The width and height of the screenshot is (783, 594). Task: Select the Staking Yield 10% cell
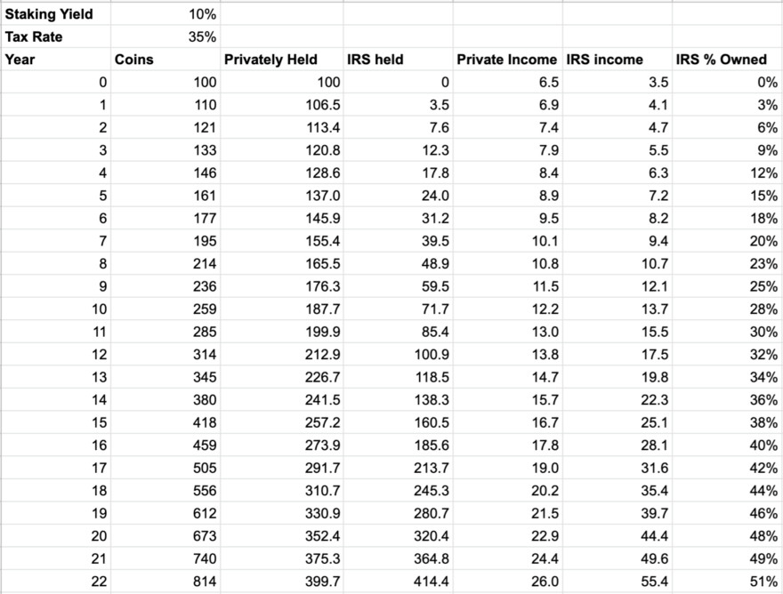[x=165, y=14]
